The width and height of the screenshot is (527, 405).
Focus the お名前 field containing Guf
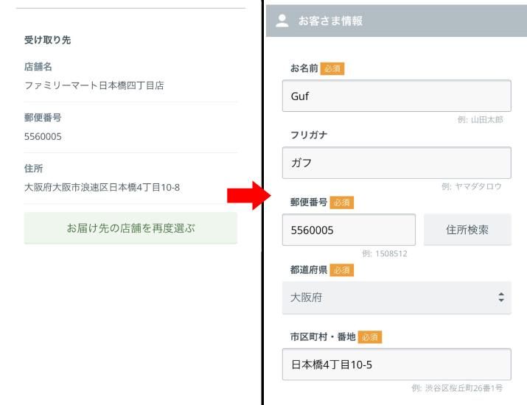click(396, 96)
